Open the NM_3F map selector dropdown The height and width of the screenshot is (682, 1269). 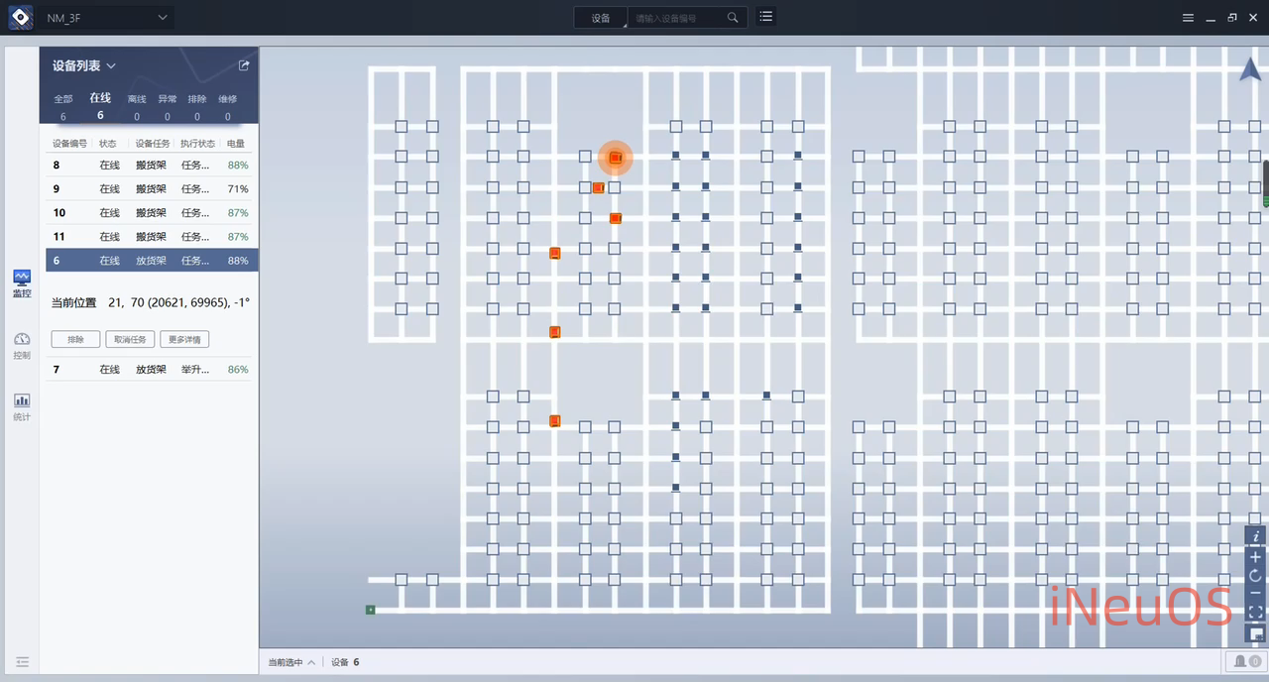pos(107,18)
